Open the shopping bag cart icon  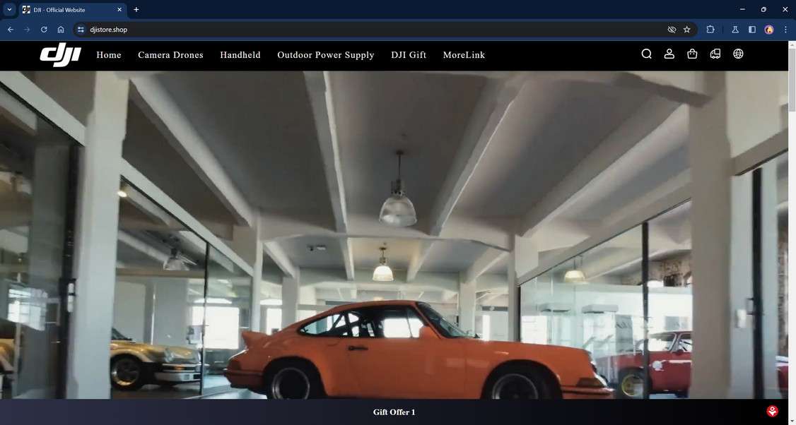(x=692, y=54)
